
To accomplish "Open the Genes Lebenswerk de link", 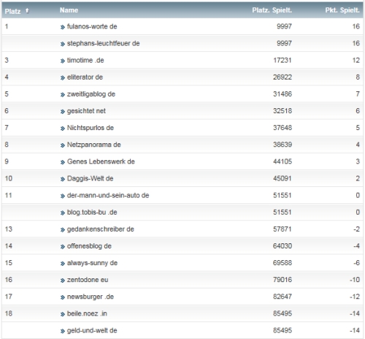I will (x=101, y=161).
